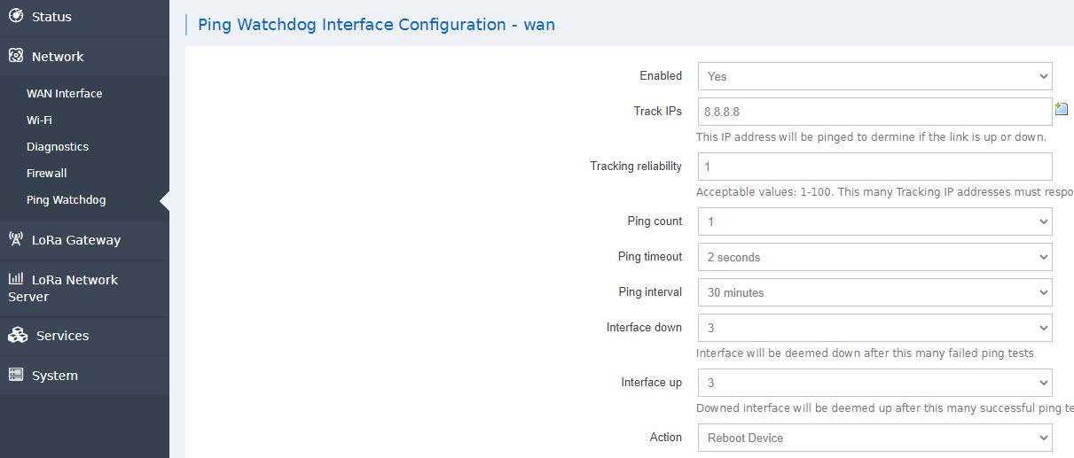Open the Ping timeout dropdown
1074x458 pixels.
[x=874, y=257]
